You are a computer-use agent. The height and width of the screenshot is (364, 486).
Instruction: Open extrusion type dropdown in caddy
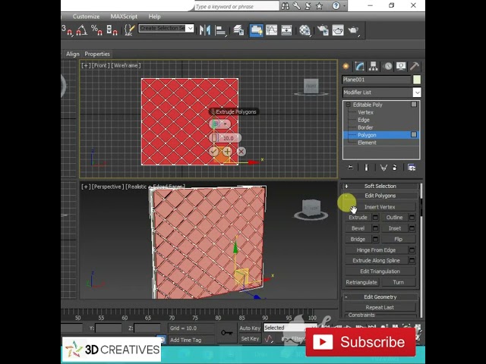(226, 124)
